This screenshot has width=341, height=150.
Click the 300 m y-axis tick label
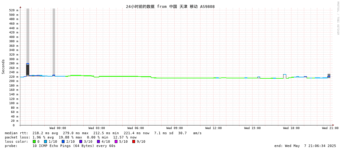pos(13,59)
